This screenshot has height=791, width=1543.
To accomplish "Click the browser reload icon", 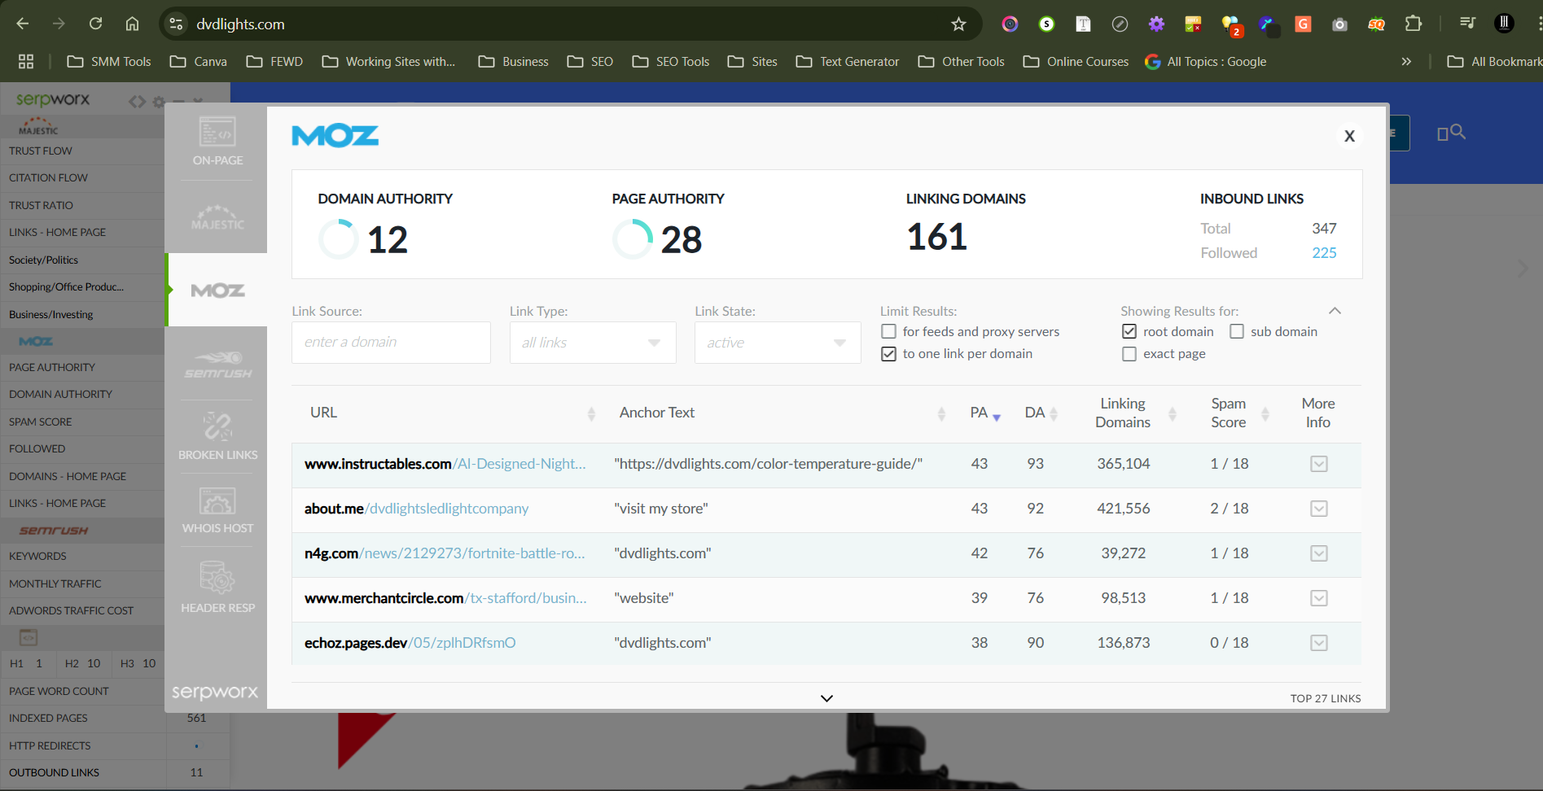I will click(95, 24).
